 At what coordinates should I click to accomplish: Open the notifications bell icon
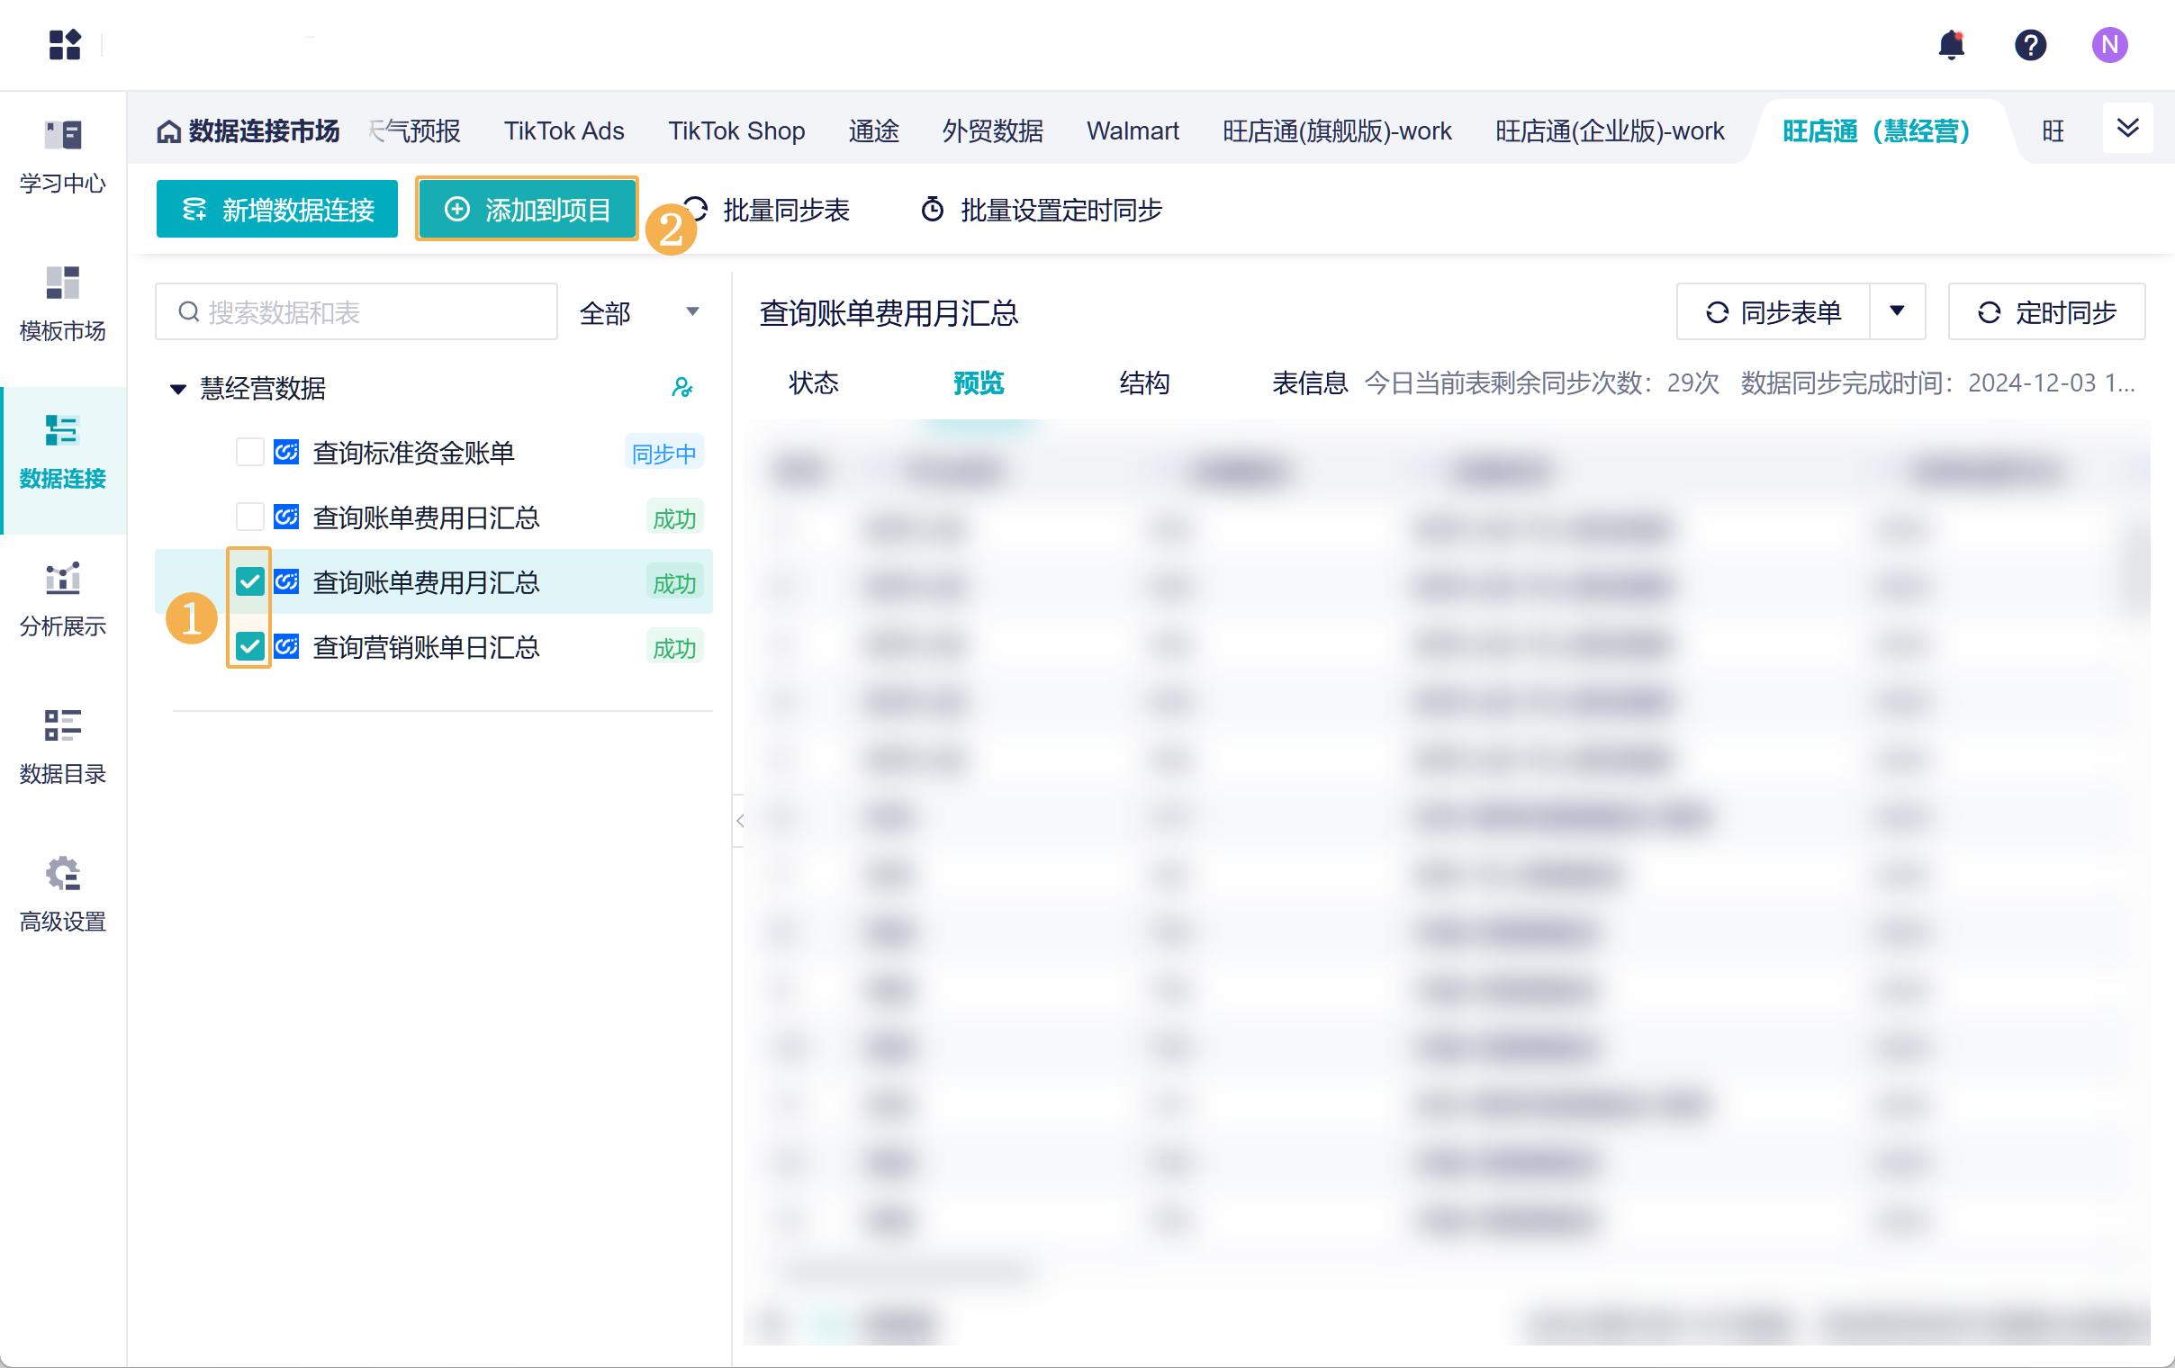pyautogui.click(x=1951, y=44)
